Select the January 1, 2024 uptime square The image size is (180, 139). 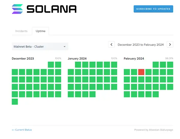78,65
